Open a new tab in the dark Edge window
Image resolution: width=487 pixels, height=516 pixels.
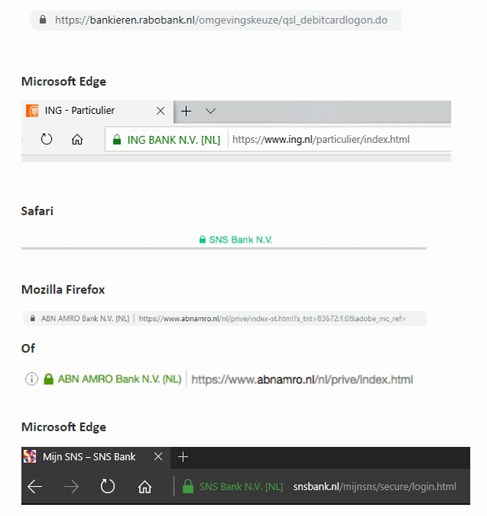(x=183, y=457)
